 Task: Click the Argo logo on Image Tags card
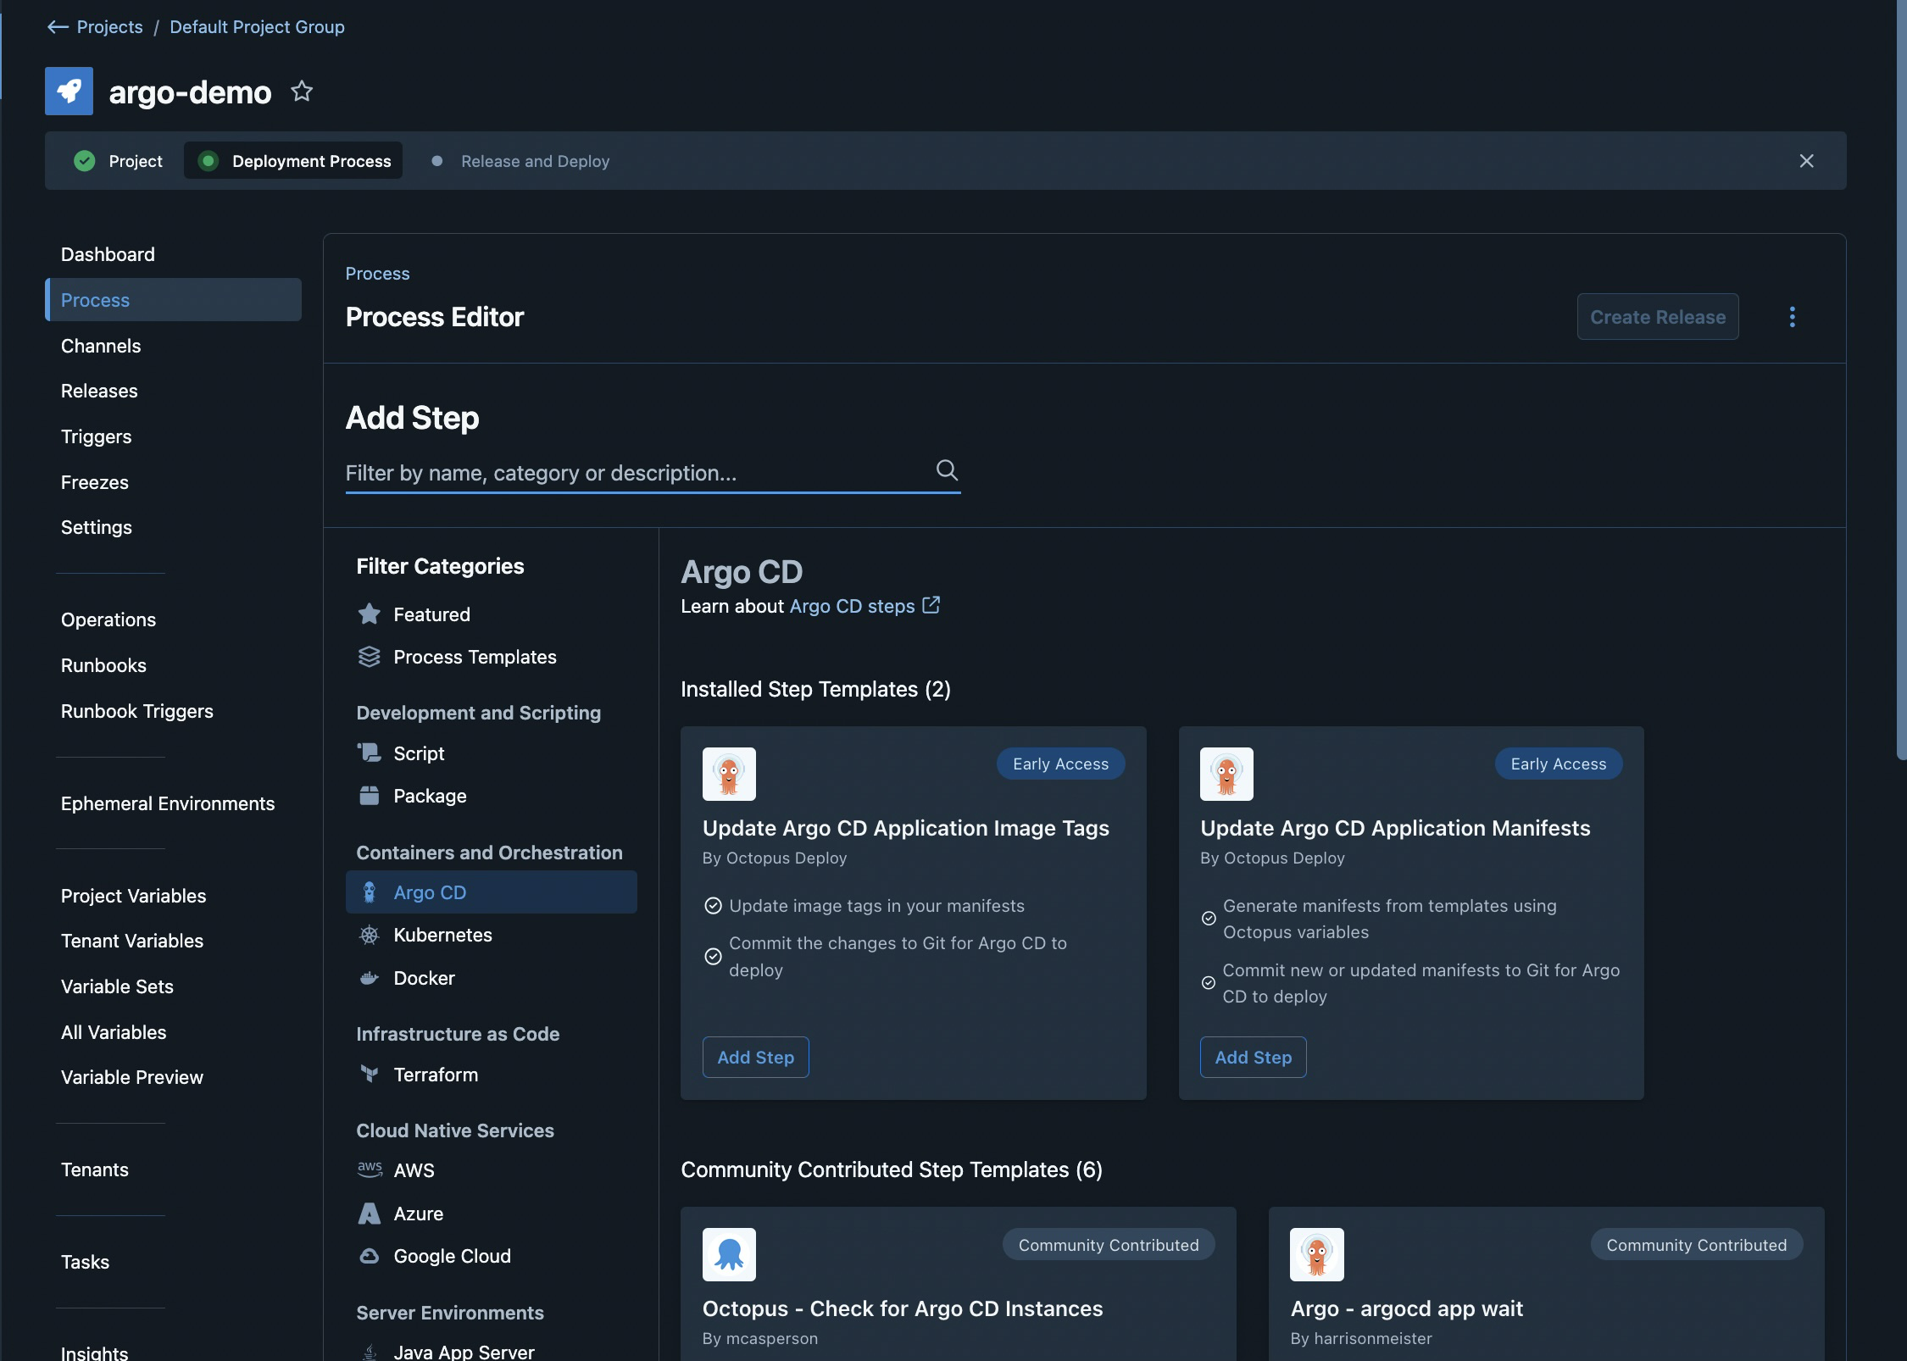pos(729,774)
